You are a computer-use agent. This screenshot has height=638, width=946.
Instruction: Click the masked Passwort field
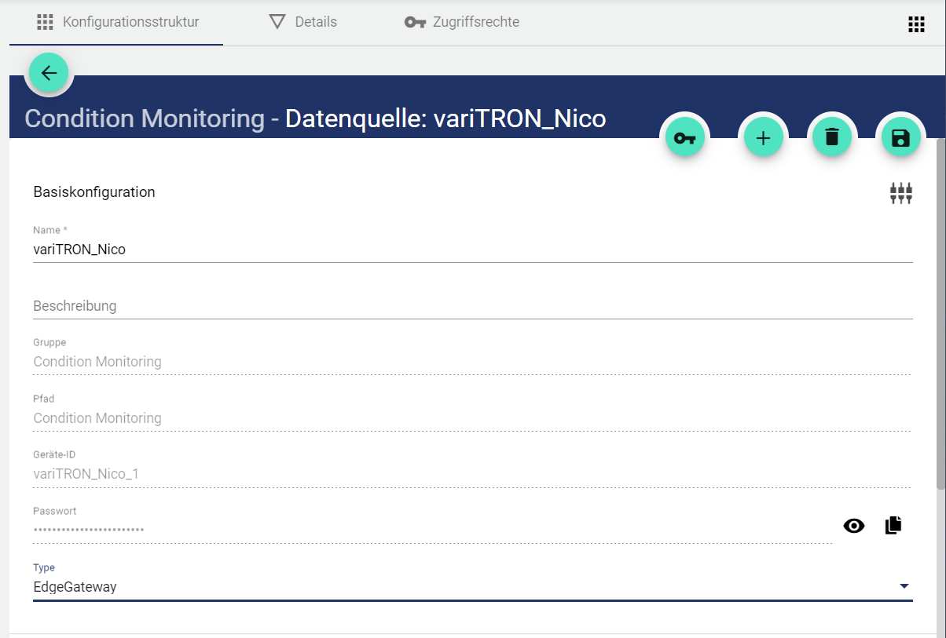[432, 530]
